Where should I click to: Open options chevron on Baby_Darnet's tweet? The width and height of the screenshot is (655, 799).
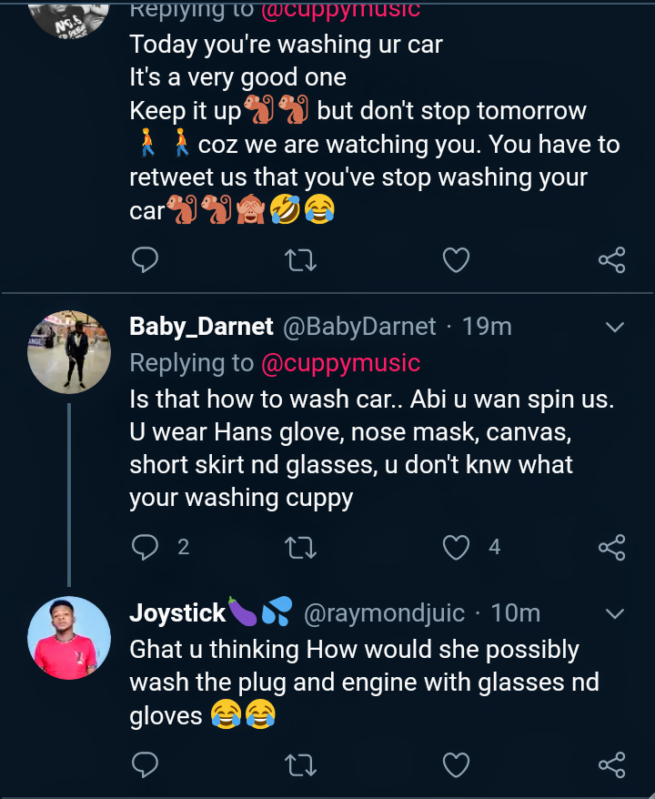pos(615,327)
